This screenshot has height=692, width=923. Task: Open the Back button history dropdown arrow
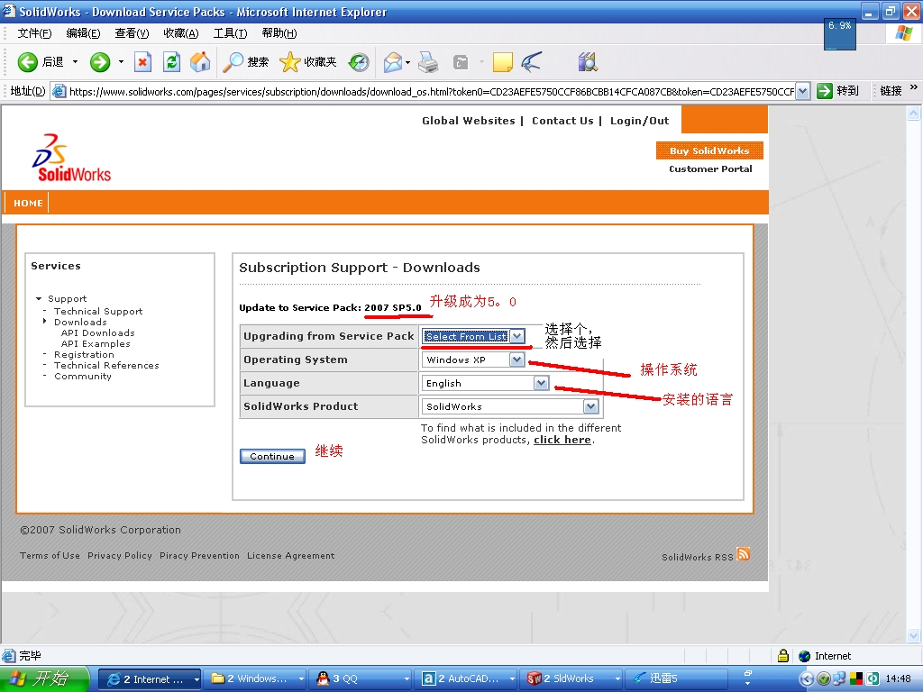tap(75, 62)
